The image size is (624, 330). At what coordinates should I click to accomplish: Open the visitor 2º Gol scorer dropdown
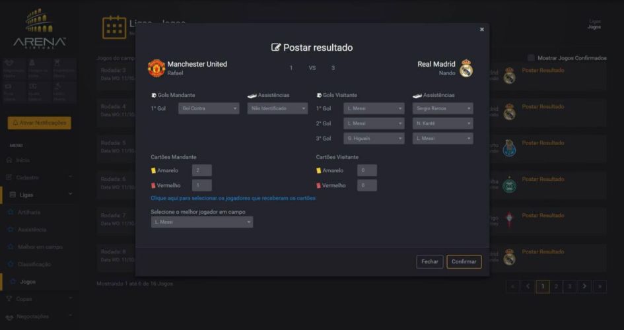[374, 123]
